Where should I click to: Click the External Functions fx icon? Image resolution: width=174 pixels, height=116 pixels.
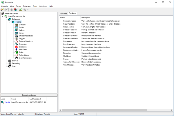click(x=17, y=41)
